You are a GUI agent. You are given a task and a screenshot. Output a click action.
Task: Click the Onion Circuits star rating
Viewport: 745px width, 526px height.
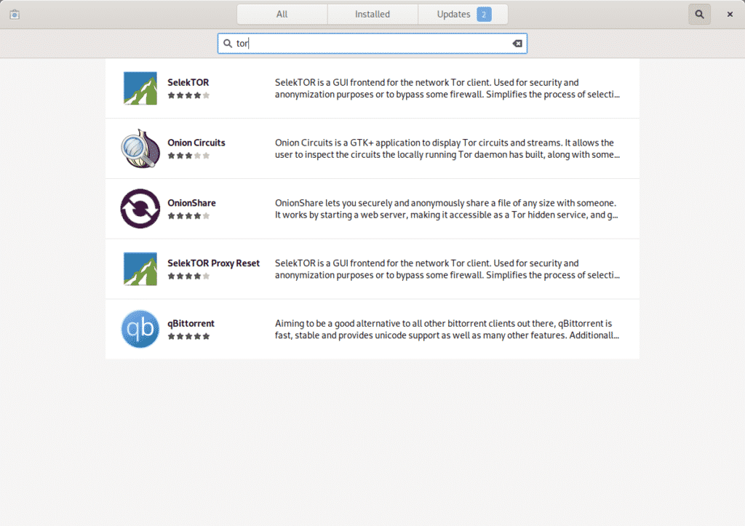(x=188, y=156)
